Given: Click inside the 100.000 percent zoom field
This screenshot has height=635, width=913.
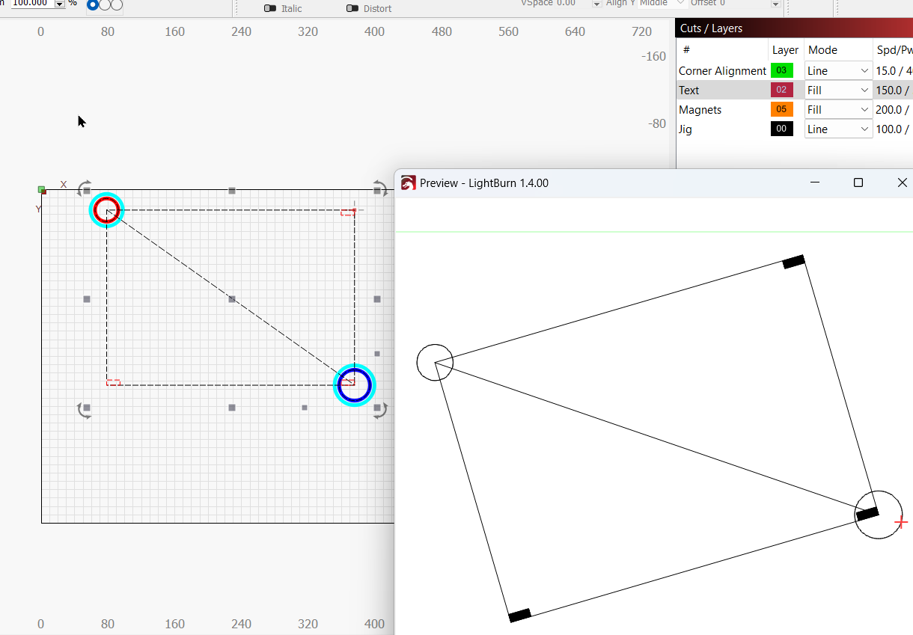Looking at the screenshot, I should tap(30, 4).
